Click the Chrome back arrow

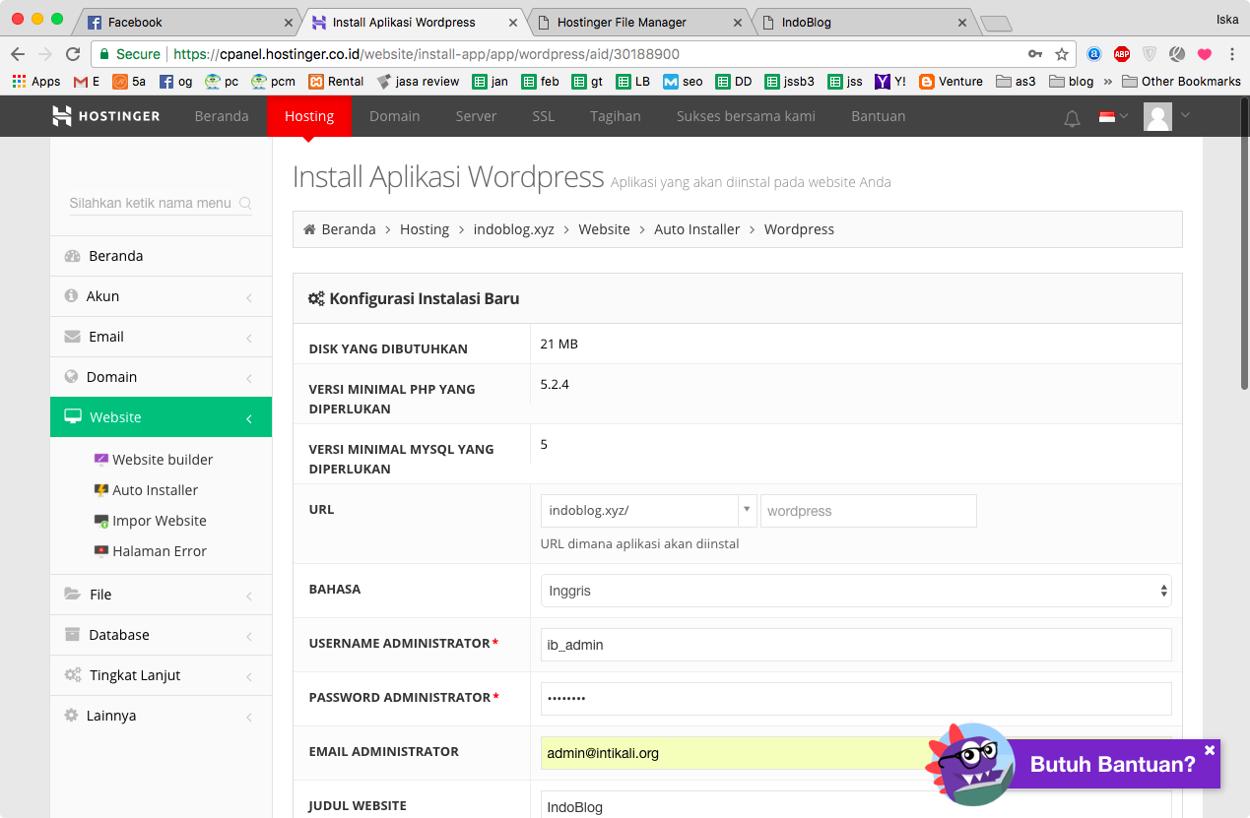[x=18, y=54]
